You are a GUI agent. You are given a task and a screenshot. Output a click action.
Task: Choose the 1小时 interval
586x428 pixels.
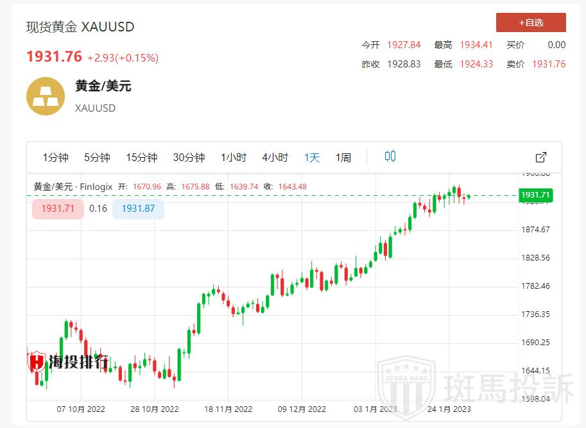[x=233, y=158]
